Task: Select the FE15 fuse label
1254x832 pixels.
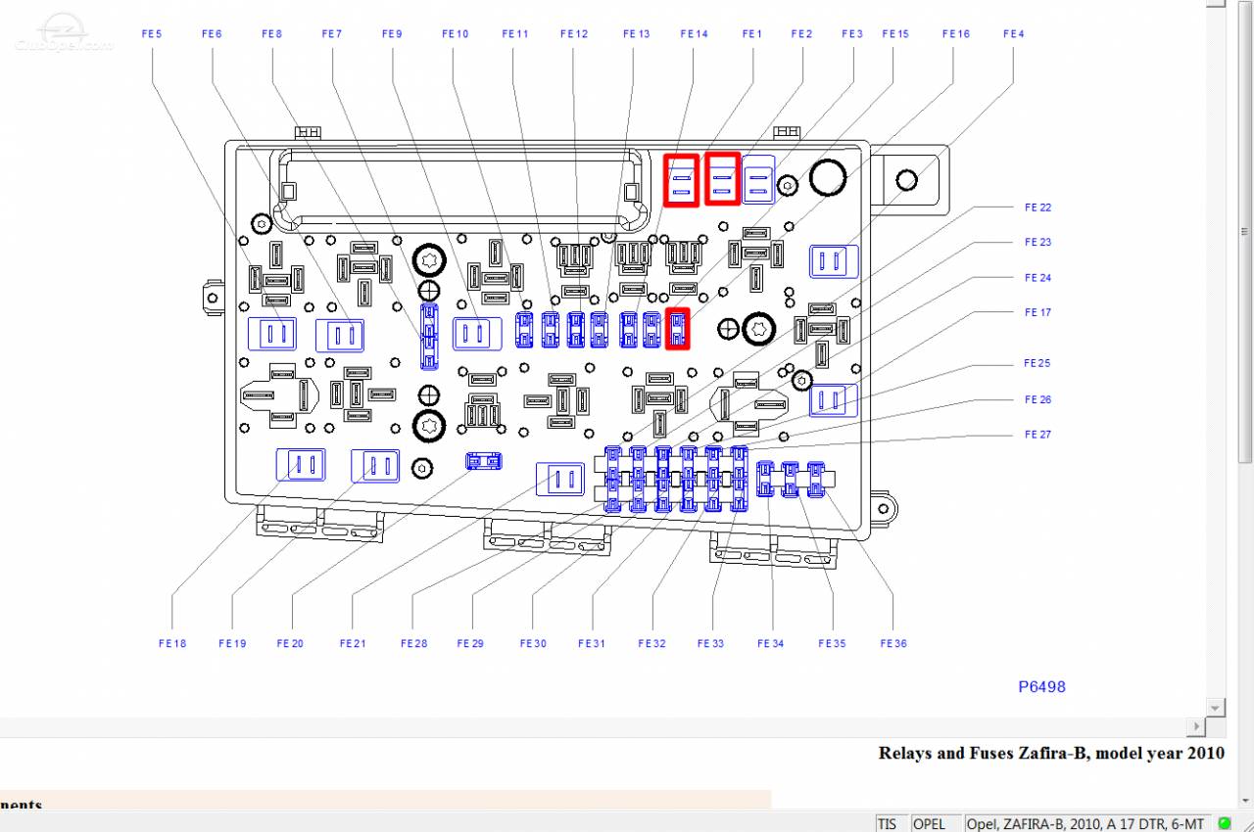Action: 895,34
